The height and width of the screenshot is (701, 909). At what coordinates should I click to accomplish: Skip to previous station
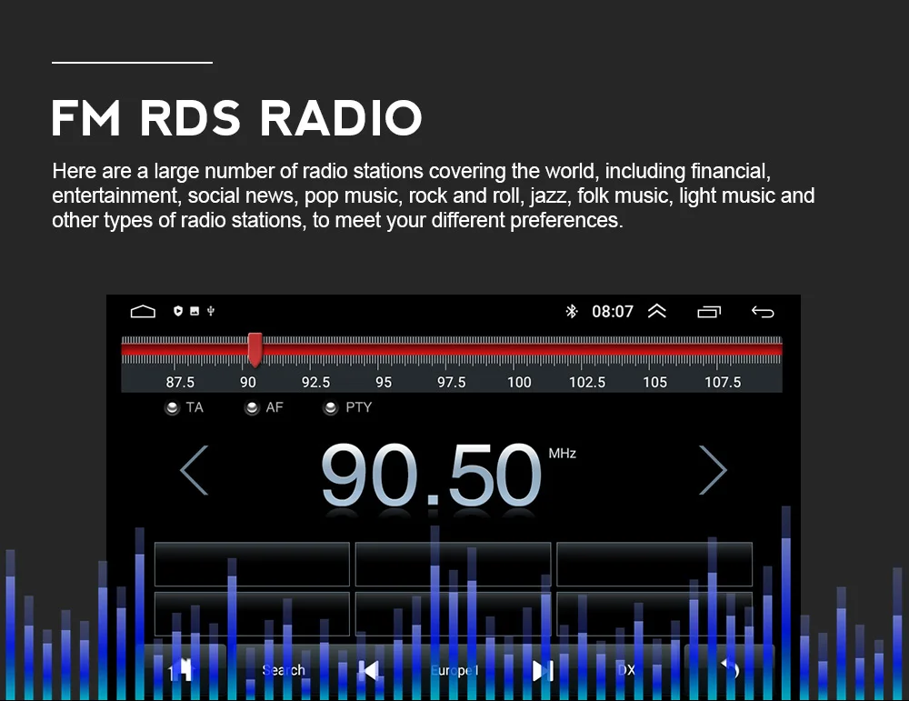coord(369,671)
